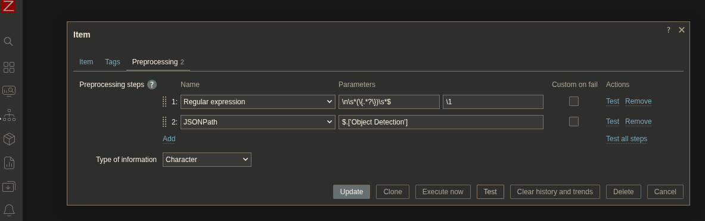Click the Test all steps link
Image resolution: width=705 pixels, height=221 pixels.
coord(627,139)
